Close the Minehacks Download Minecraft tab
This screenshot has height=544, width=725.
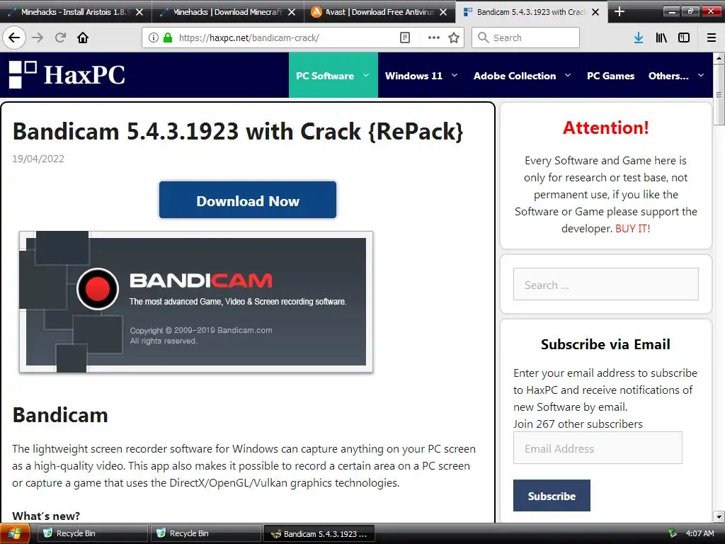click(x=292, y=12)
